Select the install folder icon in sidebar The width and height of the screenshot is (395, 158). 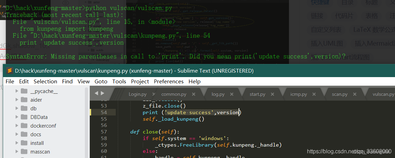(x=24, y=143)
